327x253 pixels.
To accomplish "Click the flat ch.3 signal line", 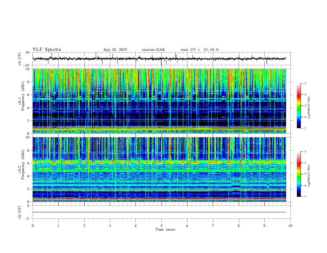I will [x=159, y=212].
